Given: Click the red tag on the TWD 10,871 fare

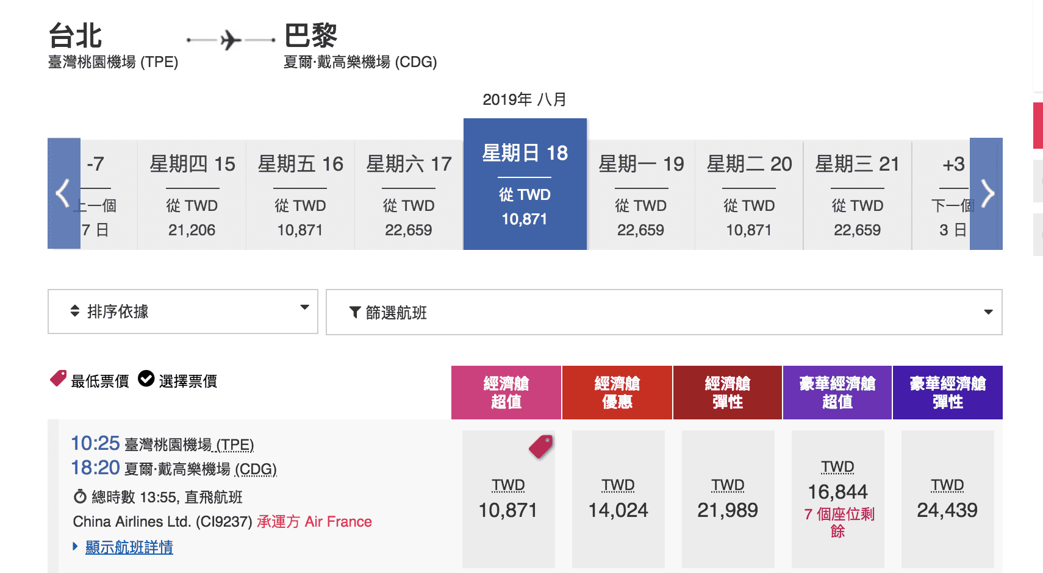Looking at the screenshot, I should (x=541, y=446).
